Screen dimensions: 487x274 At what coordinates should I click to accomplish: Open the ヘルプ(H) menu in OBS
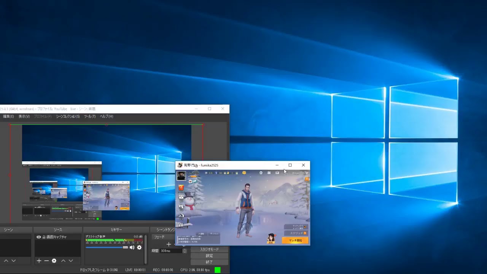107,116
